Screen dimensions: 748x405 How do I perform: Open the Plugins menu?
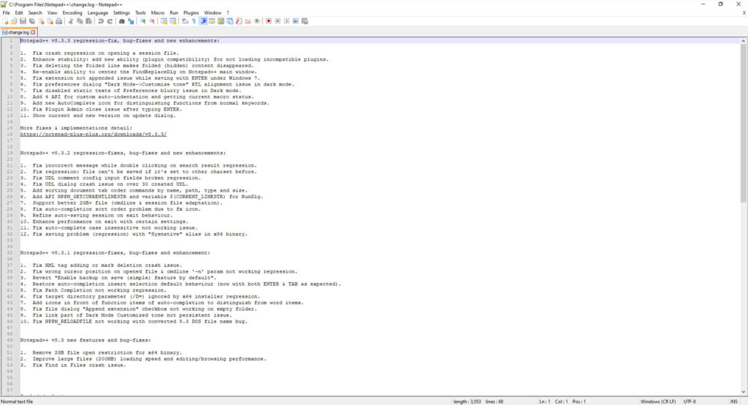point(191,13)
